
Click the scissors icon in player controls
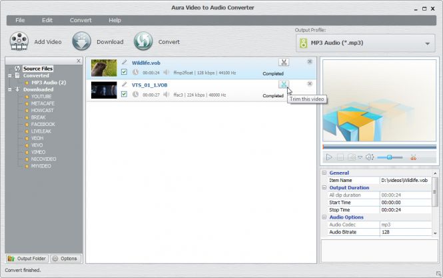coord(413,157)
